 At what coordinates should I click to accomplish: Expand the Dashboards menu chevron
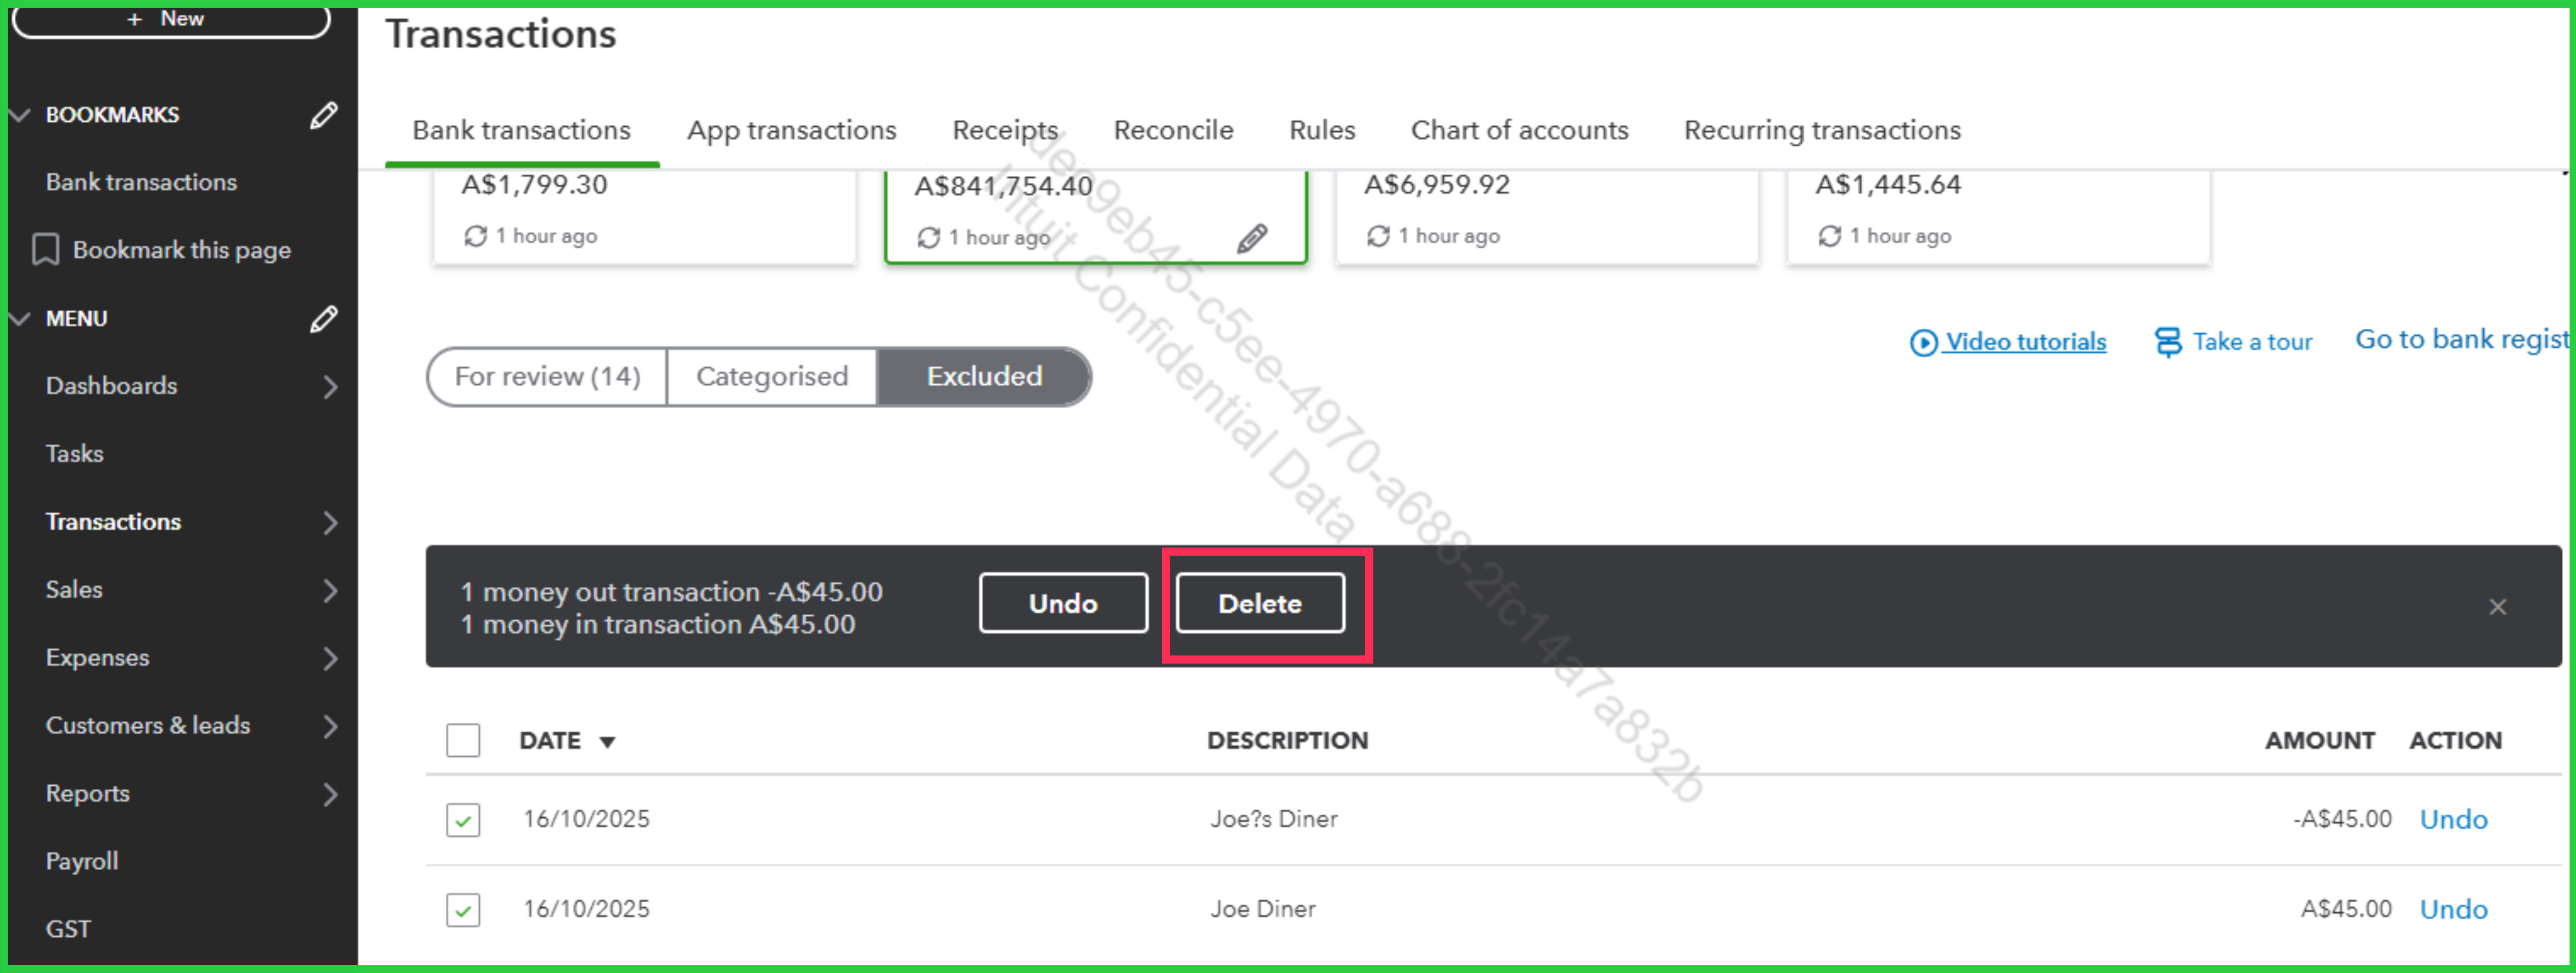[x=330, y=387]
